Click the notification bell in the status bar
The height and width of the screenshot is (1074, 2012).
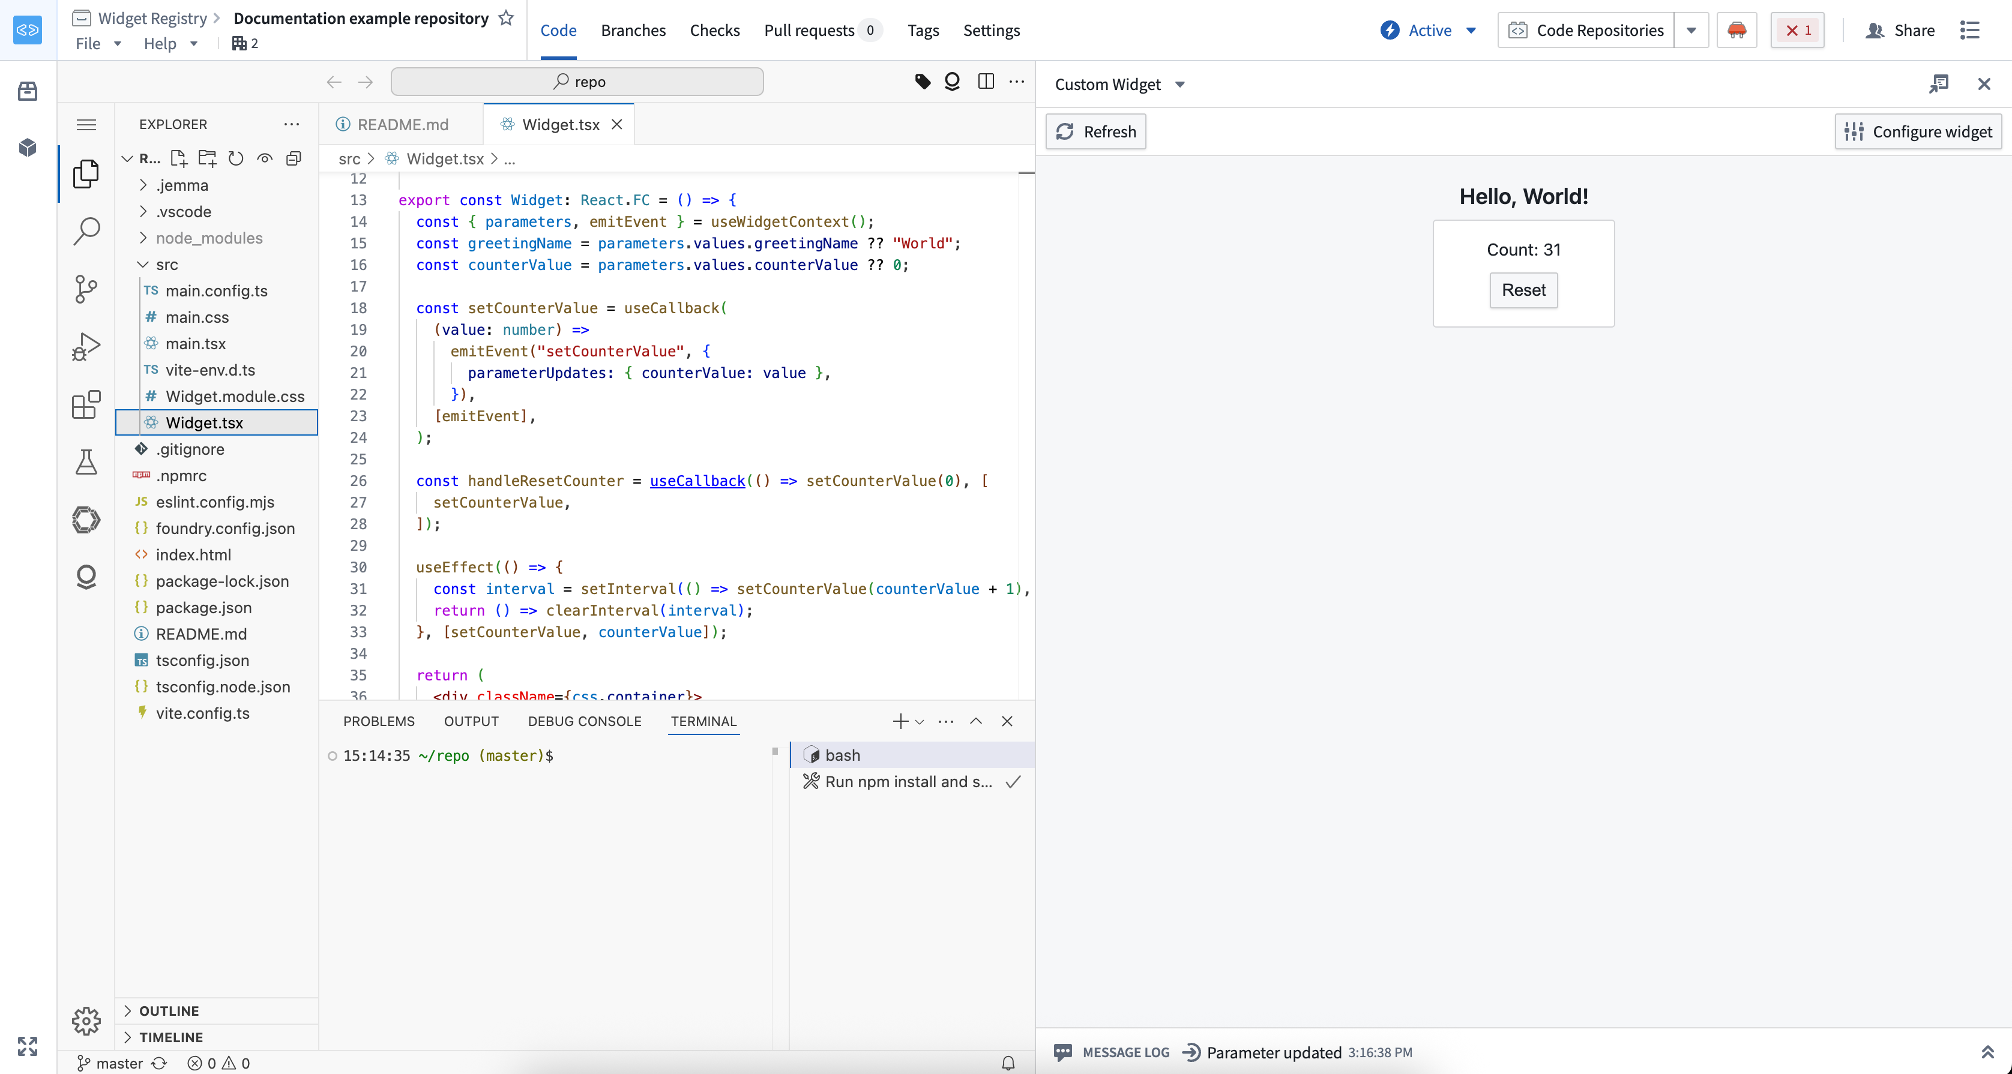[1008, 1062]
